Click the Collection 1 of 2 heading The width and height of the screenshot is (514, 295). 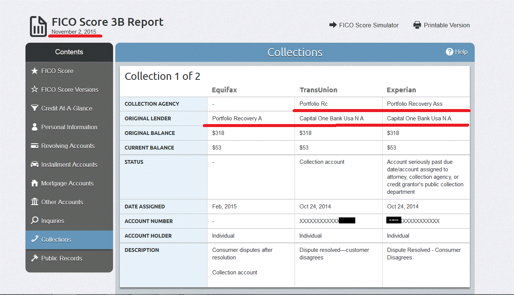[162, 76]
